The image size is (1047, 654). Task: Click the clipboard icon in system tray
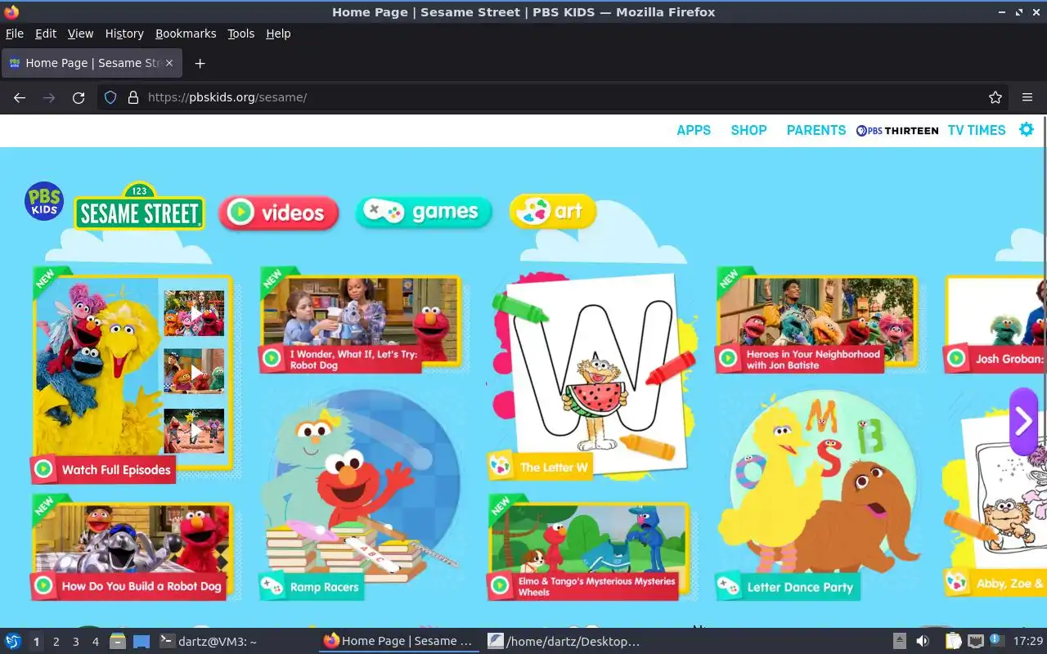coord(953,642)
